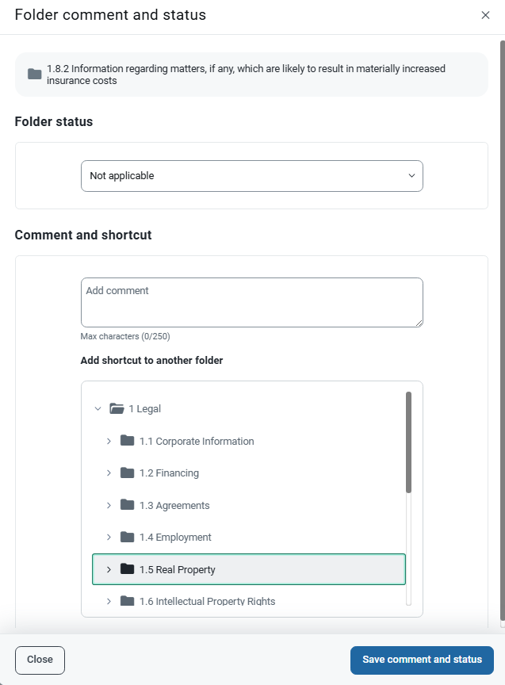This screenshot has width=505, height=685.
Task: Click the Close button at bottom left
Action: [40, 660]
